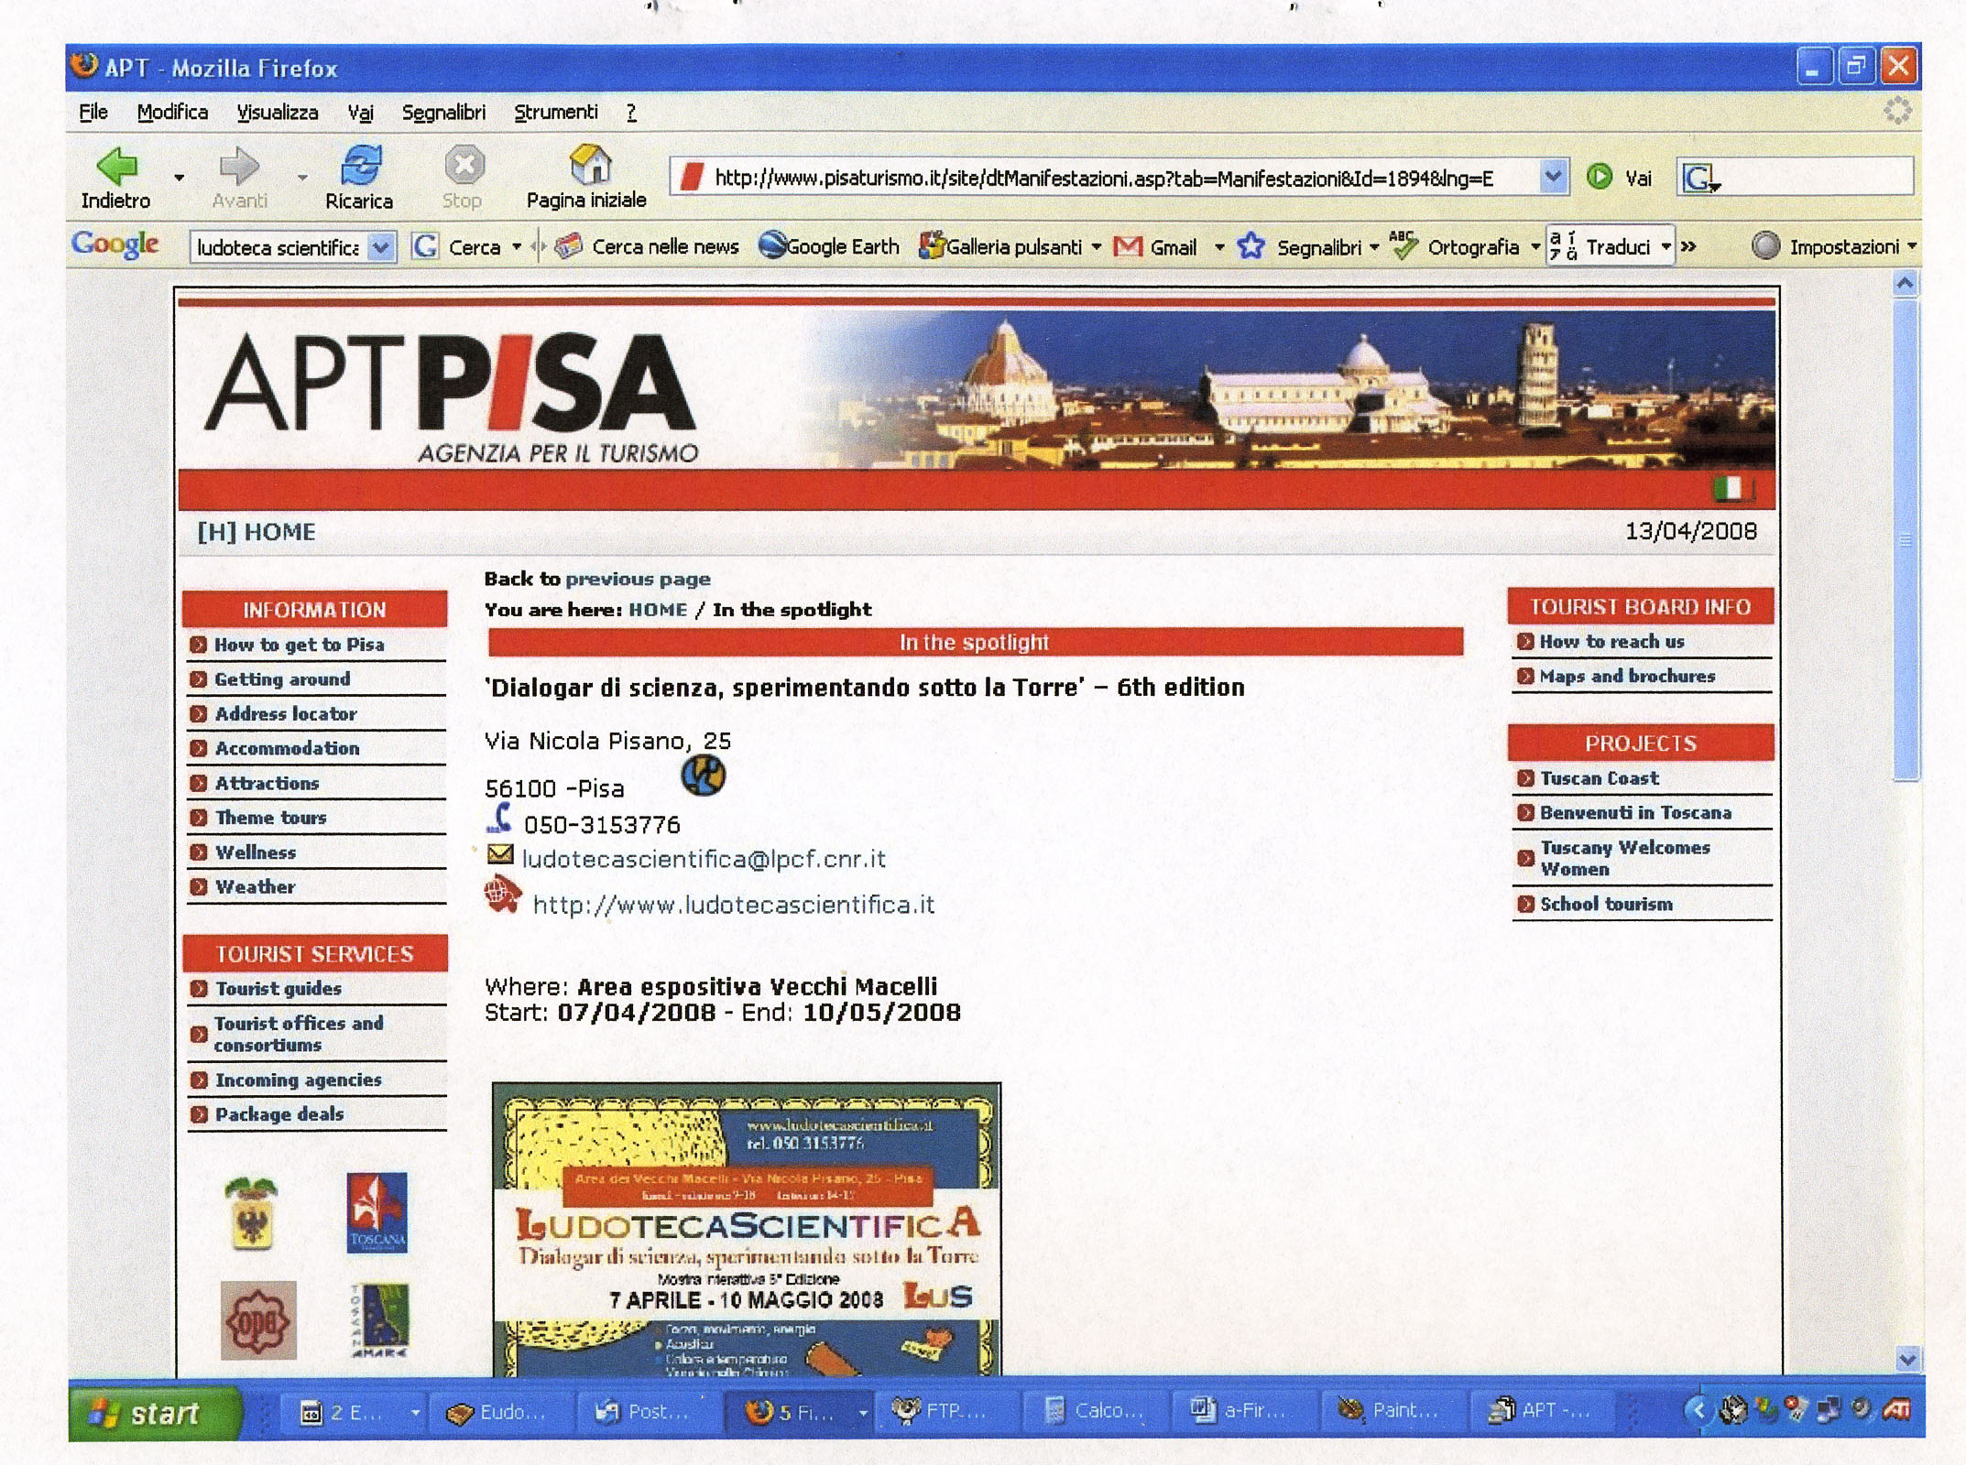Image resolution: width=1966 pixels, height=1465 pixels.
Task: Click the Google Earth toolbar icon
Action: click(x=773, y=245)
